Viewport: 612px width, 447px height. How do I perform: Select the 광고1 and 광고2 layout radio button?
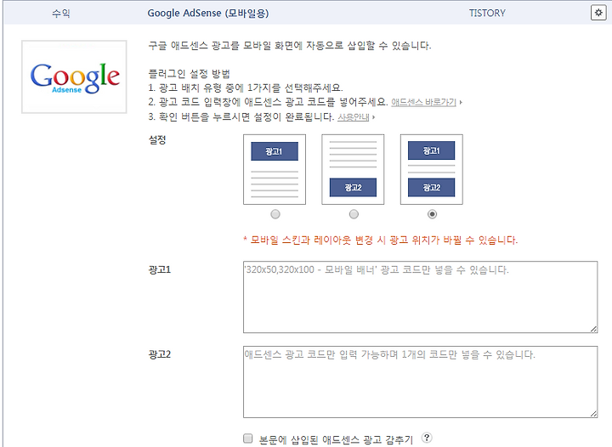pos(432,214)
